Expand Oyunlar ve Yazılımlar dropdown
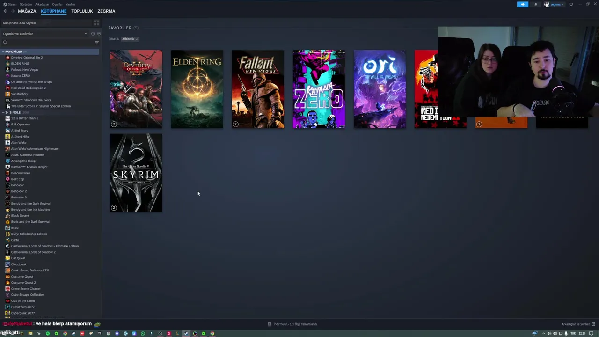 click(45, 34)
